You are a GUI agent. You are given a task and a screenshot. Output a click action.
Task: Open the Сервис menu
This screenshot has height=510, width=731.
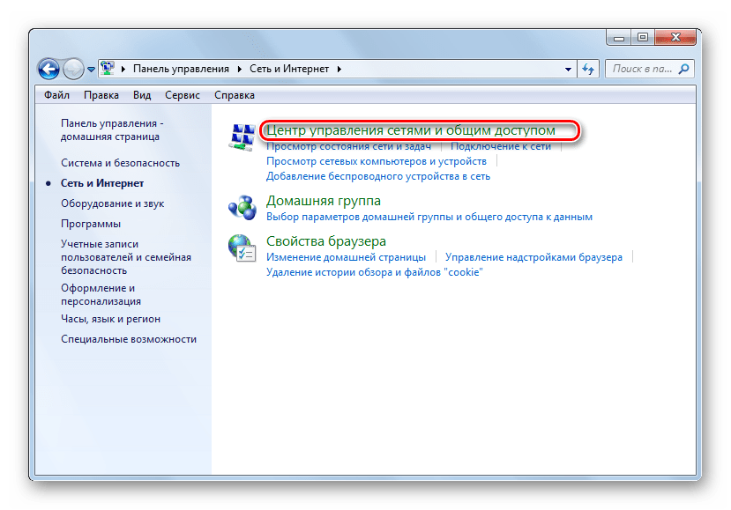click(x=182, y=95)
